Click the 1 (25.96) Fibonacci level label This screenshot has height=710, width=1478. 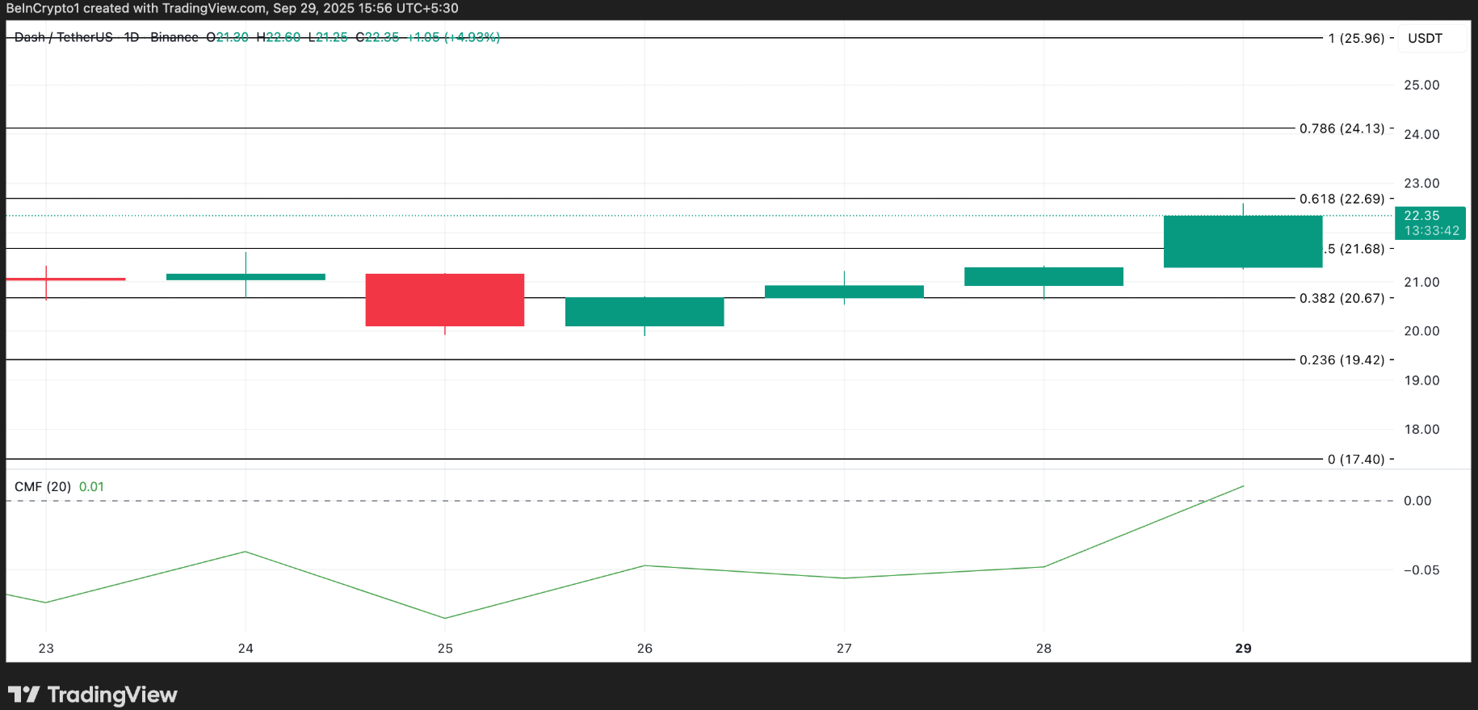coord(1356,38)
